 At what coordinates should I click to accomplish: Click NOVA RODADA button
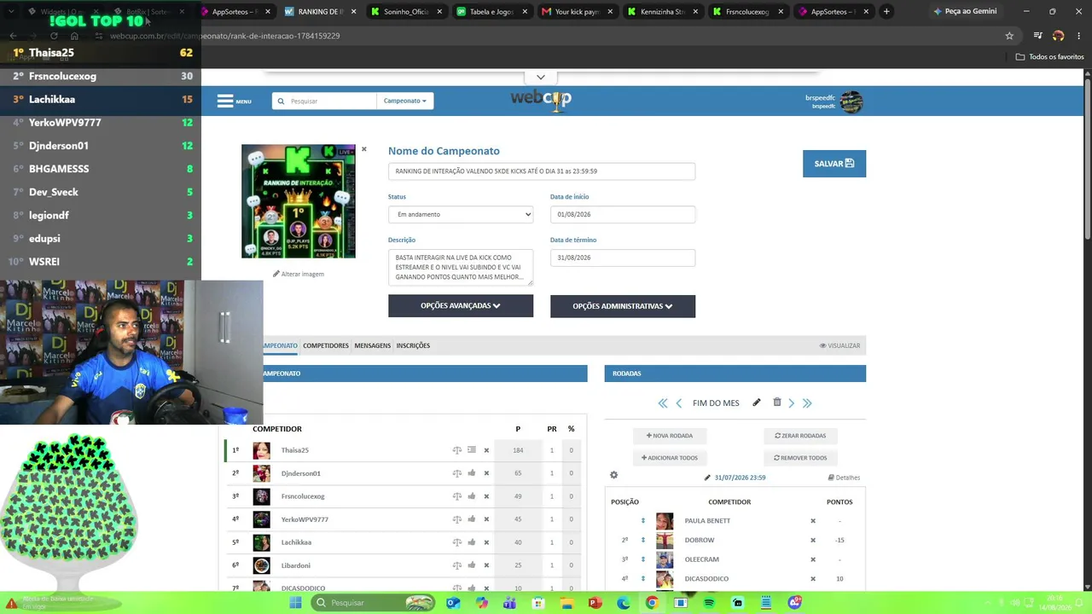(670, 436)
